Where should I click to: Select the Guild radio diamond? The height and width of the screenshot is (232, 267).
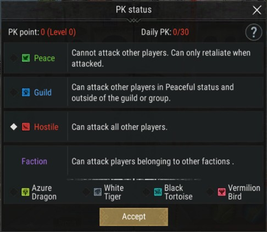[14, 93]
